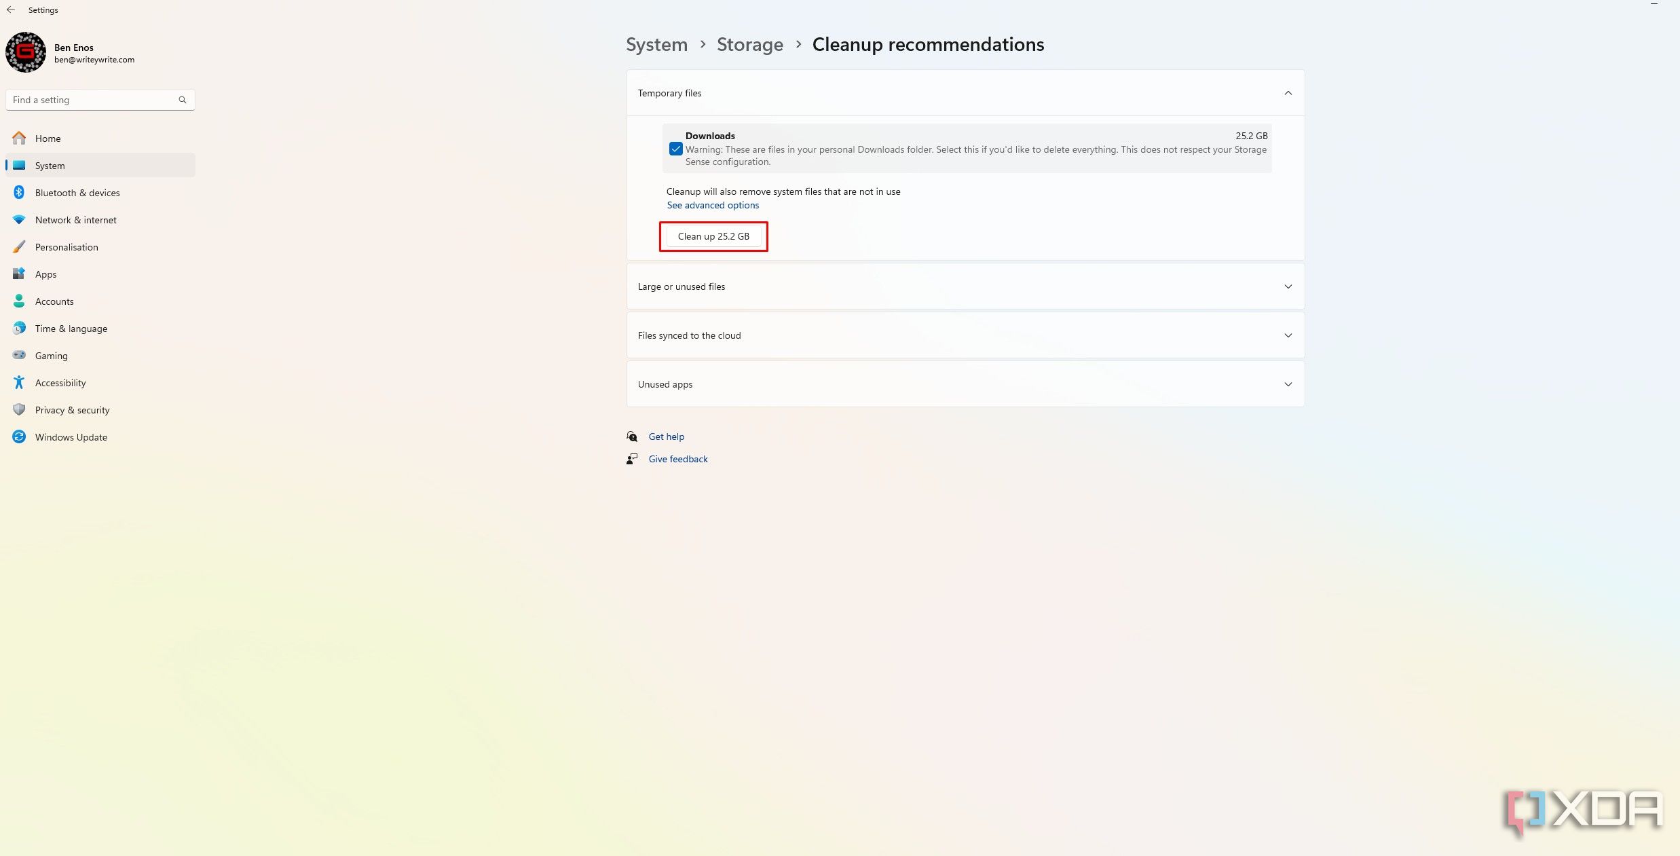Click the Clean up 25.2 GB button
This screenshot has height=856, width=1680.
coord(713,236)
